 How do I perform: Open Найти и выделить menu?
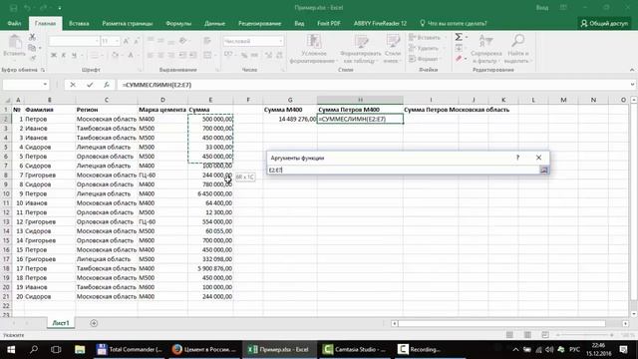point(518,49)
